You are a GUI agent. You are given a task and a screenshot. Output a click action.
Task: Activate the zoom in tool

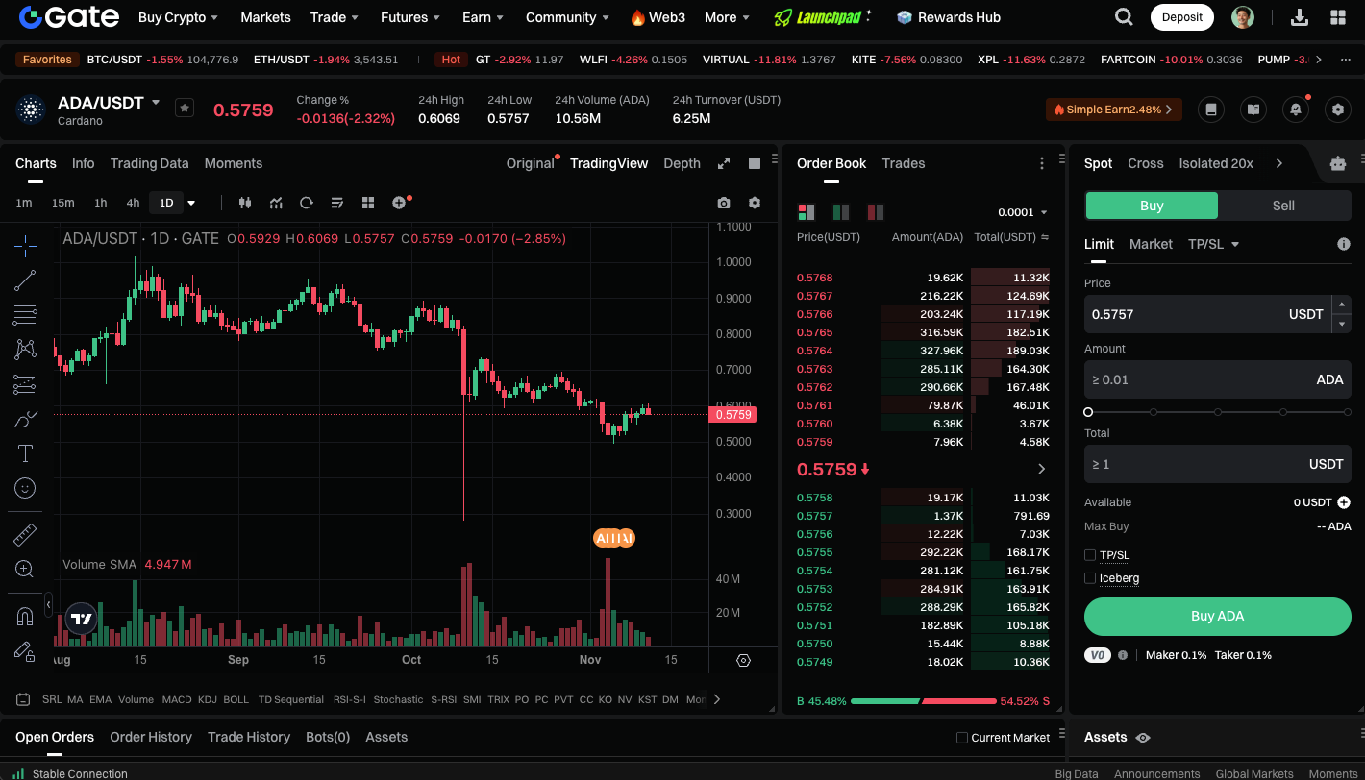tap(25, 569)
